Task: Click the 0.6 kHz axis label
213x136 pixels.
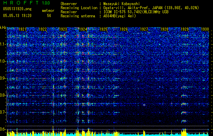Action: click(x=3, y=129)
